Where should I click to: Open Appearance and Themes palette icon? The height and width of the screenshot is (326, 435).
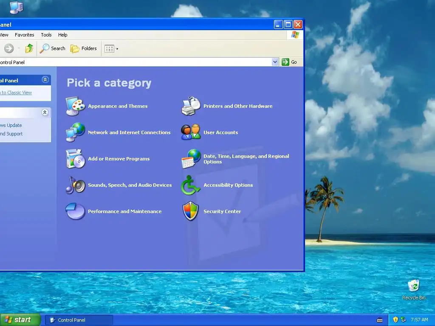coord(76,106)
